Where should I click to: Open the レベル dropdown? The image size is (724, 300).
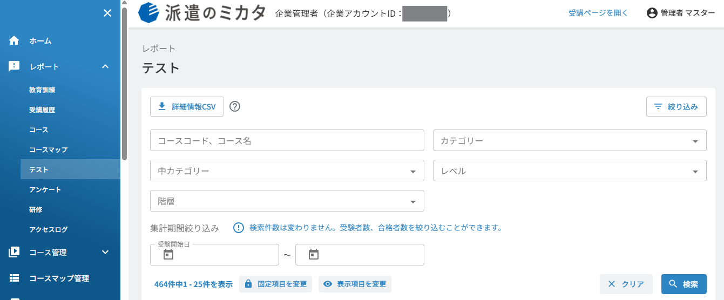pyautogui.click(x=570, y=171)
